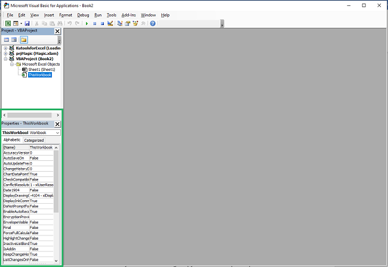The height and width of the screenshot is (267, 388).
Task: Click View Code icon in Project panel
Action: click(x=7, y=39)
